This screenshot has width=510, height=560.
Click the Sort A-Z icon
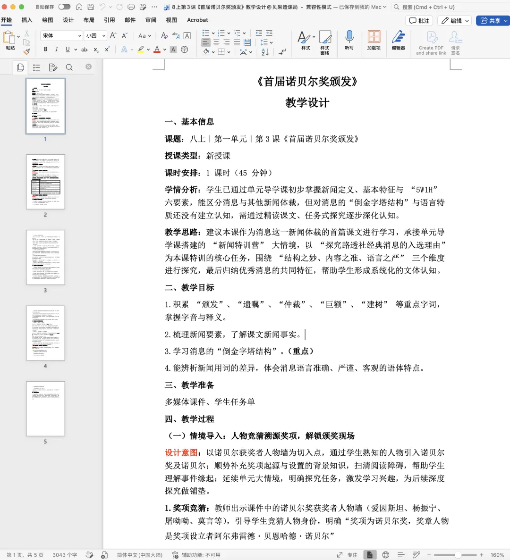tap(265, 52)
